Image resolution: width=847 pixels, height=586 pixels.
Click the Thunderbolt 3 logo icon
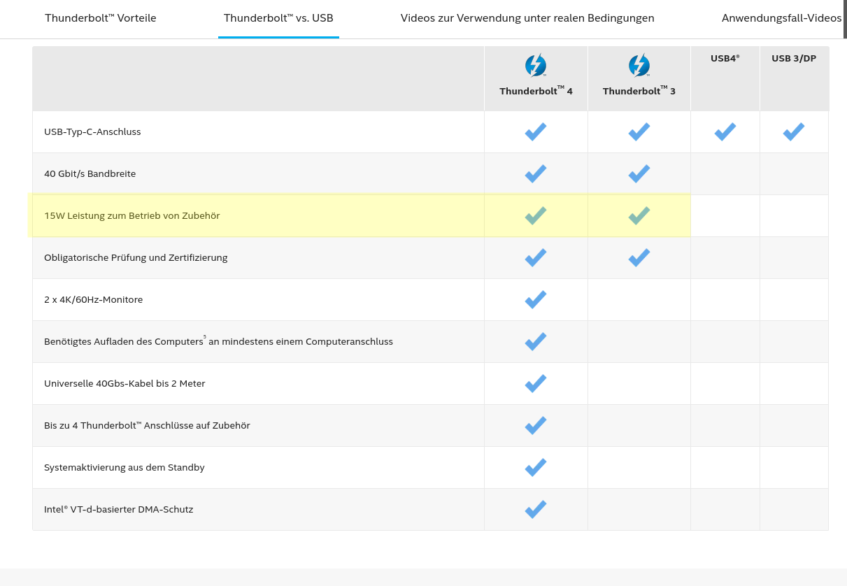click(x=639, y=65)
